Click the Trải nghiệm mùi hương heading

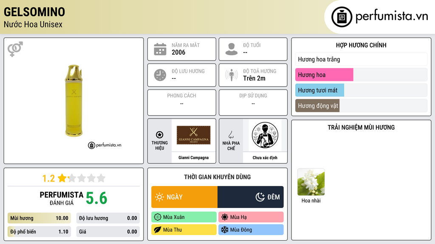(361, 127)
